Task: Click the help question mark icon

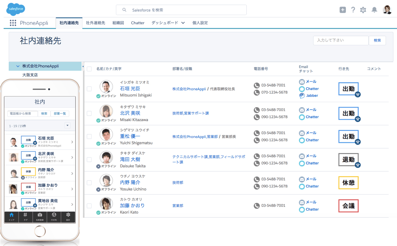Action: point(353,10)
